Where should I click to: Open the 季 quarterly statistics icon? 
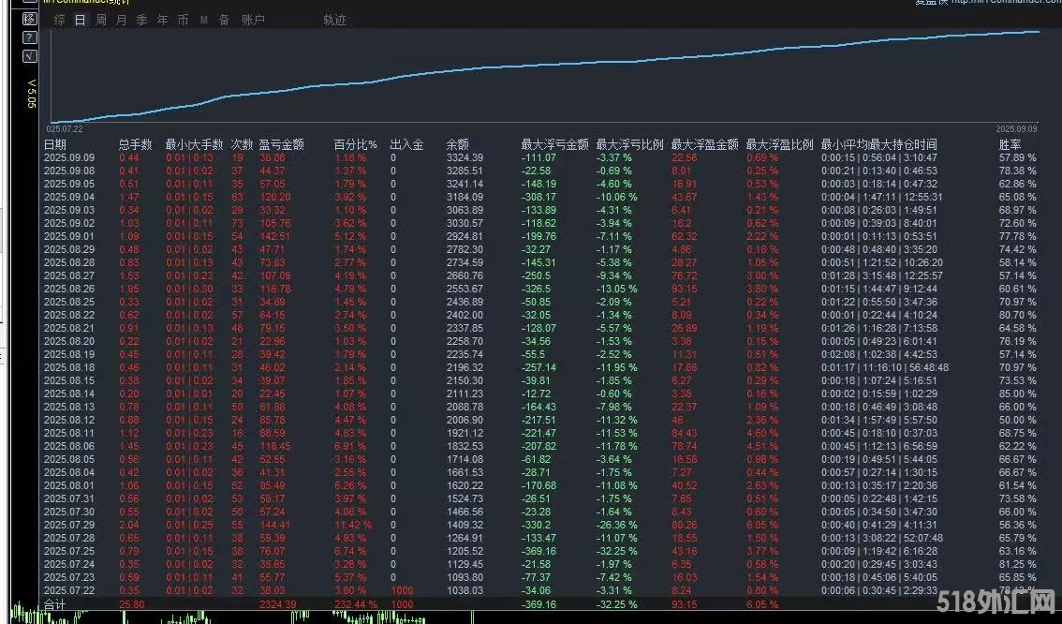[x=141, y=19]
